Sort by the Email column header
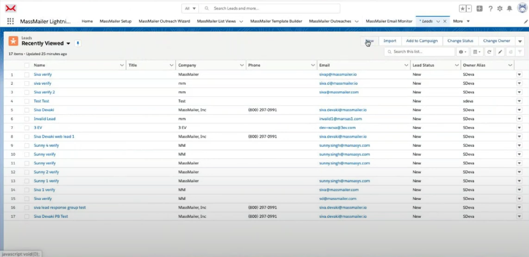 tap(324, 65)
